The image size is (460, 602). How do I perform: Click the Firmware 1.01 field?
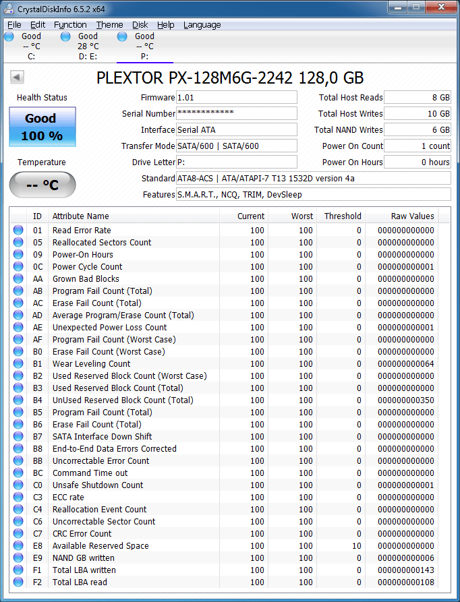[237, 98]
